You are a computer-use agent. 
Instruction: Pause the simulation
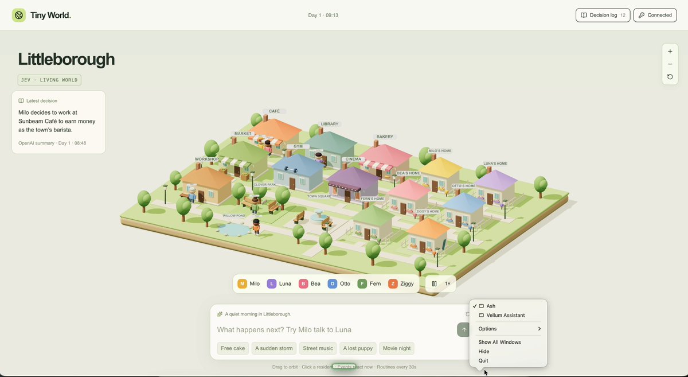434,283
